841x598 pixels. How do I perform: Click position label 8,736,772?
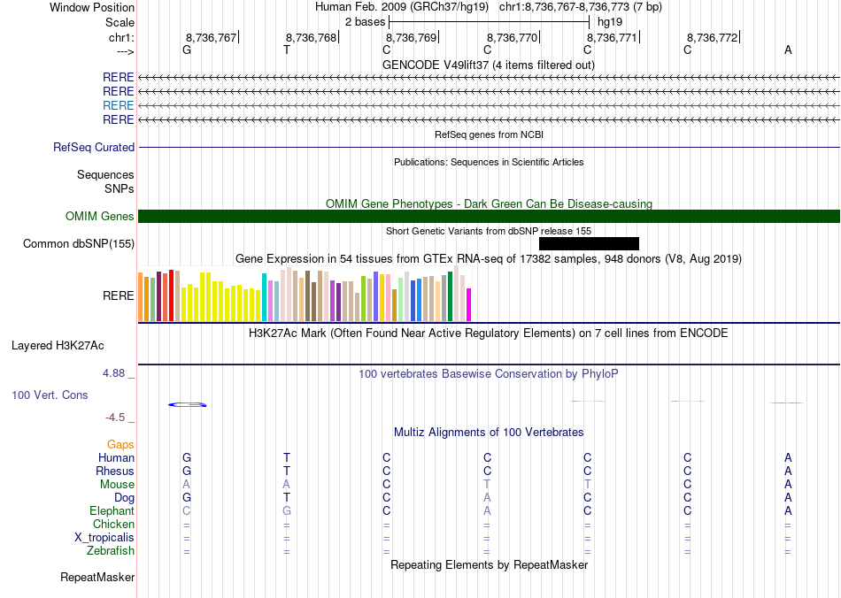[x=713, y=37]
